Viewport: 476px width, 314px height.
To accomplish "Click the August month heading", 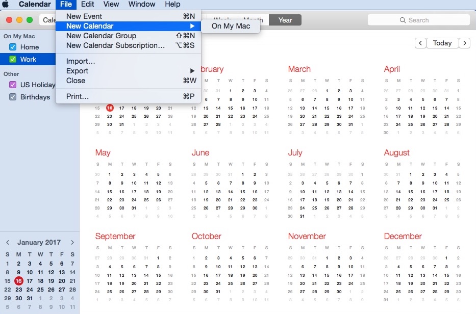I will 396,152.
